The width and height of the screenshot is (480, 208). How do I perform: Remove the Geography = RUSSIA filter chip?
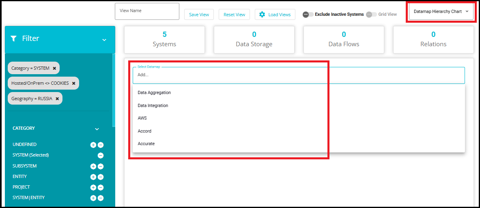[57, 99]
